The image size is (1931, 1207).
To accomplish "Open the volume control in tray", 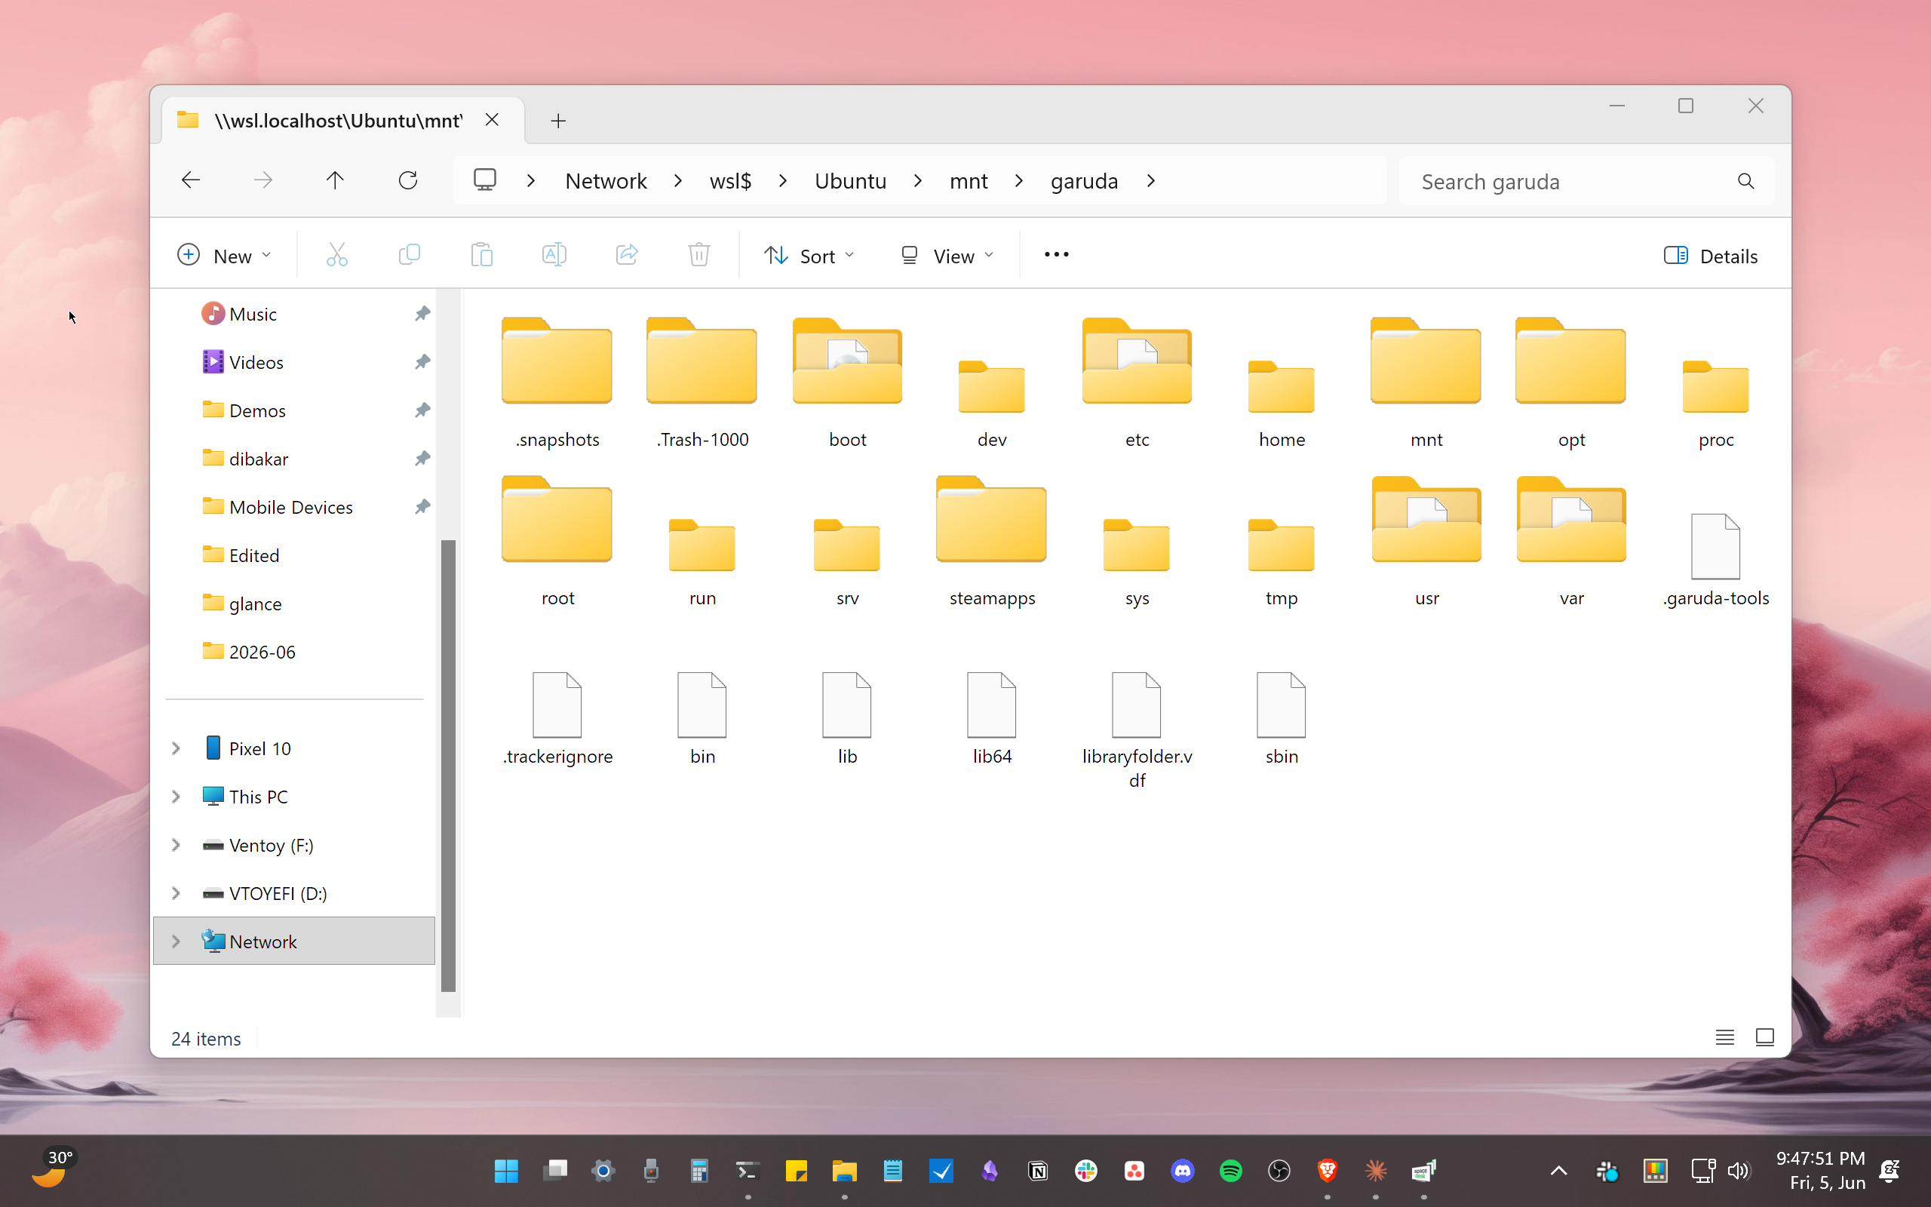I will click(1738, 1171).
